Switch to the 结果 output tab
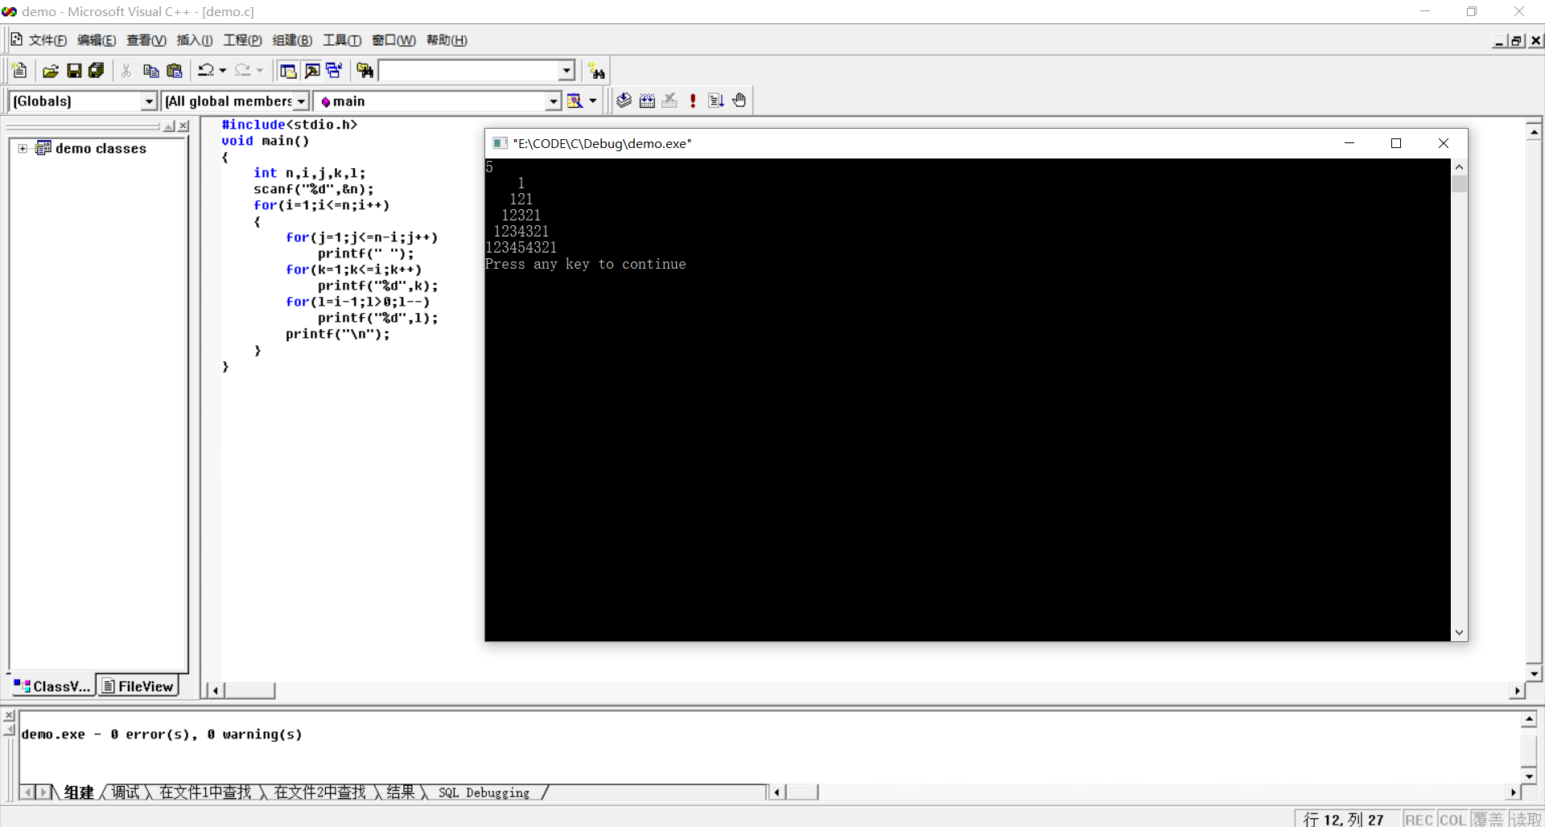The image size is (1545, 827). [401, 792]
